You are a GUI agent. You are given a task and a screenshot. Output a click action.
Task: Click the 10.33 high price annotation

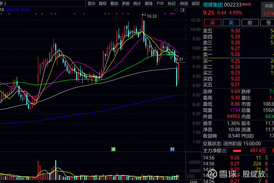click(x=152, y=16)
